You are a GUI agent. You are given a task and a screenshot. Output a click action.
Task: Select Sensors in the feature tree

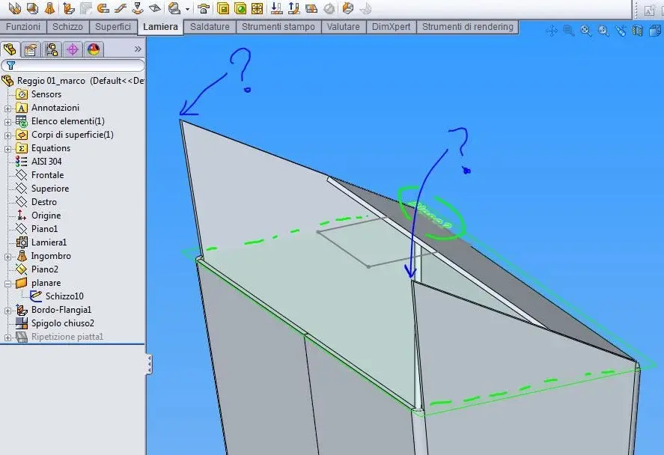(x=39, y=94)
